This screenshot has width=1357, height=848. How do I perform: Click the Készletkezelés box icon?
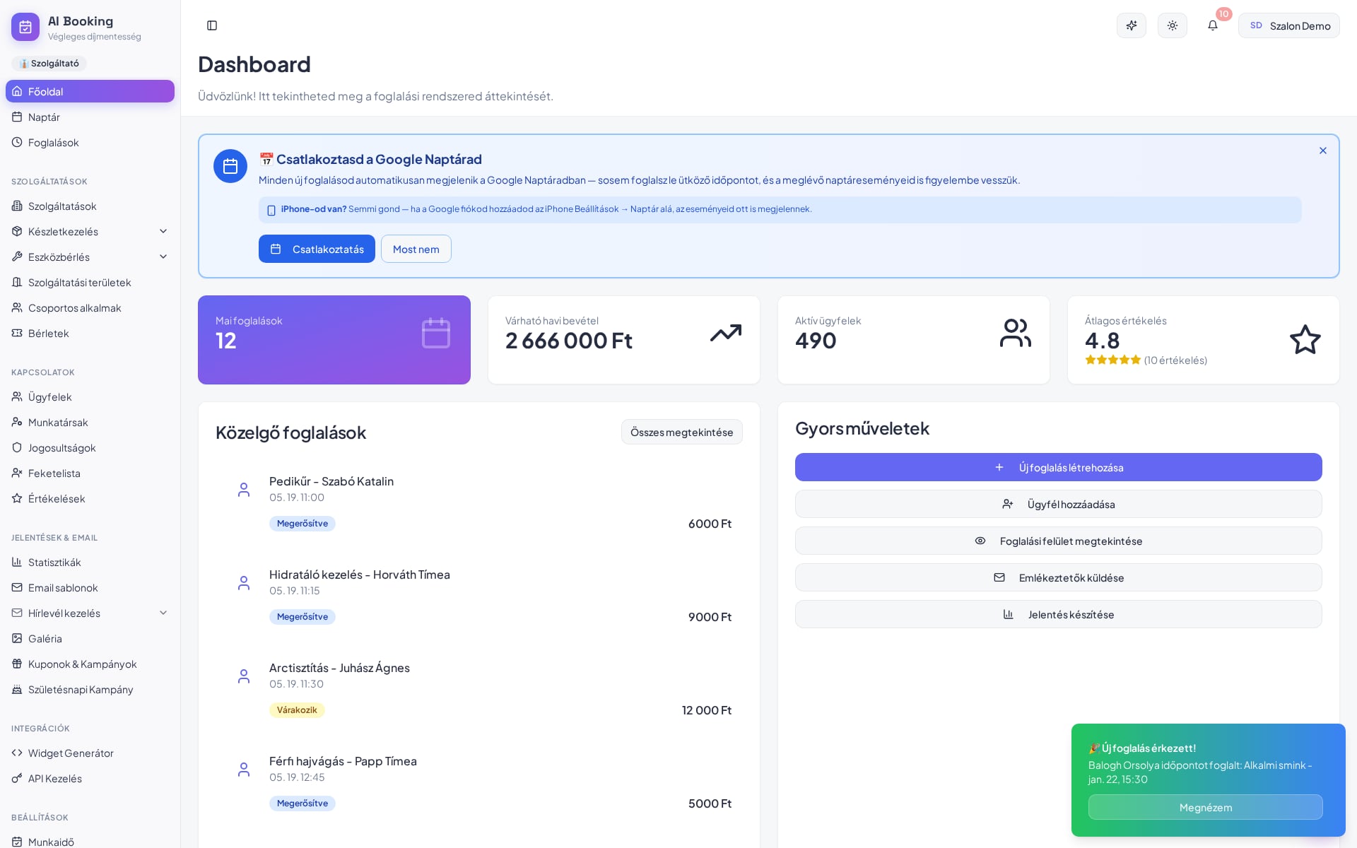17,231
